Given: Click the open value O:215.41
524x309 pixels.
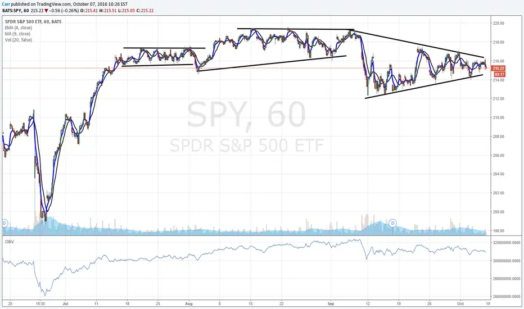Looking at the screenshot, I should (89, 11).
